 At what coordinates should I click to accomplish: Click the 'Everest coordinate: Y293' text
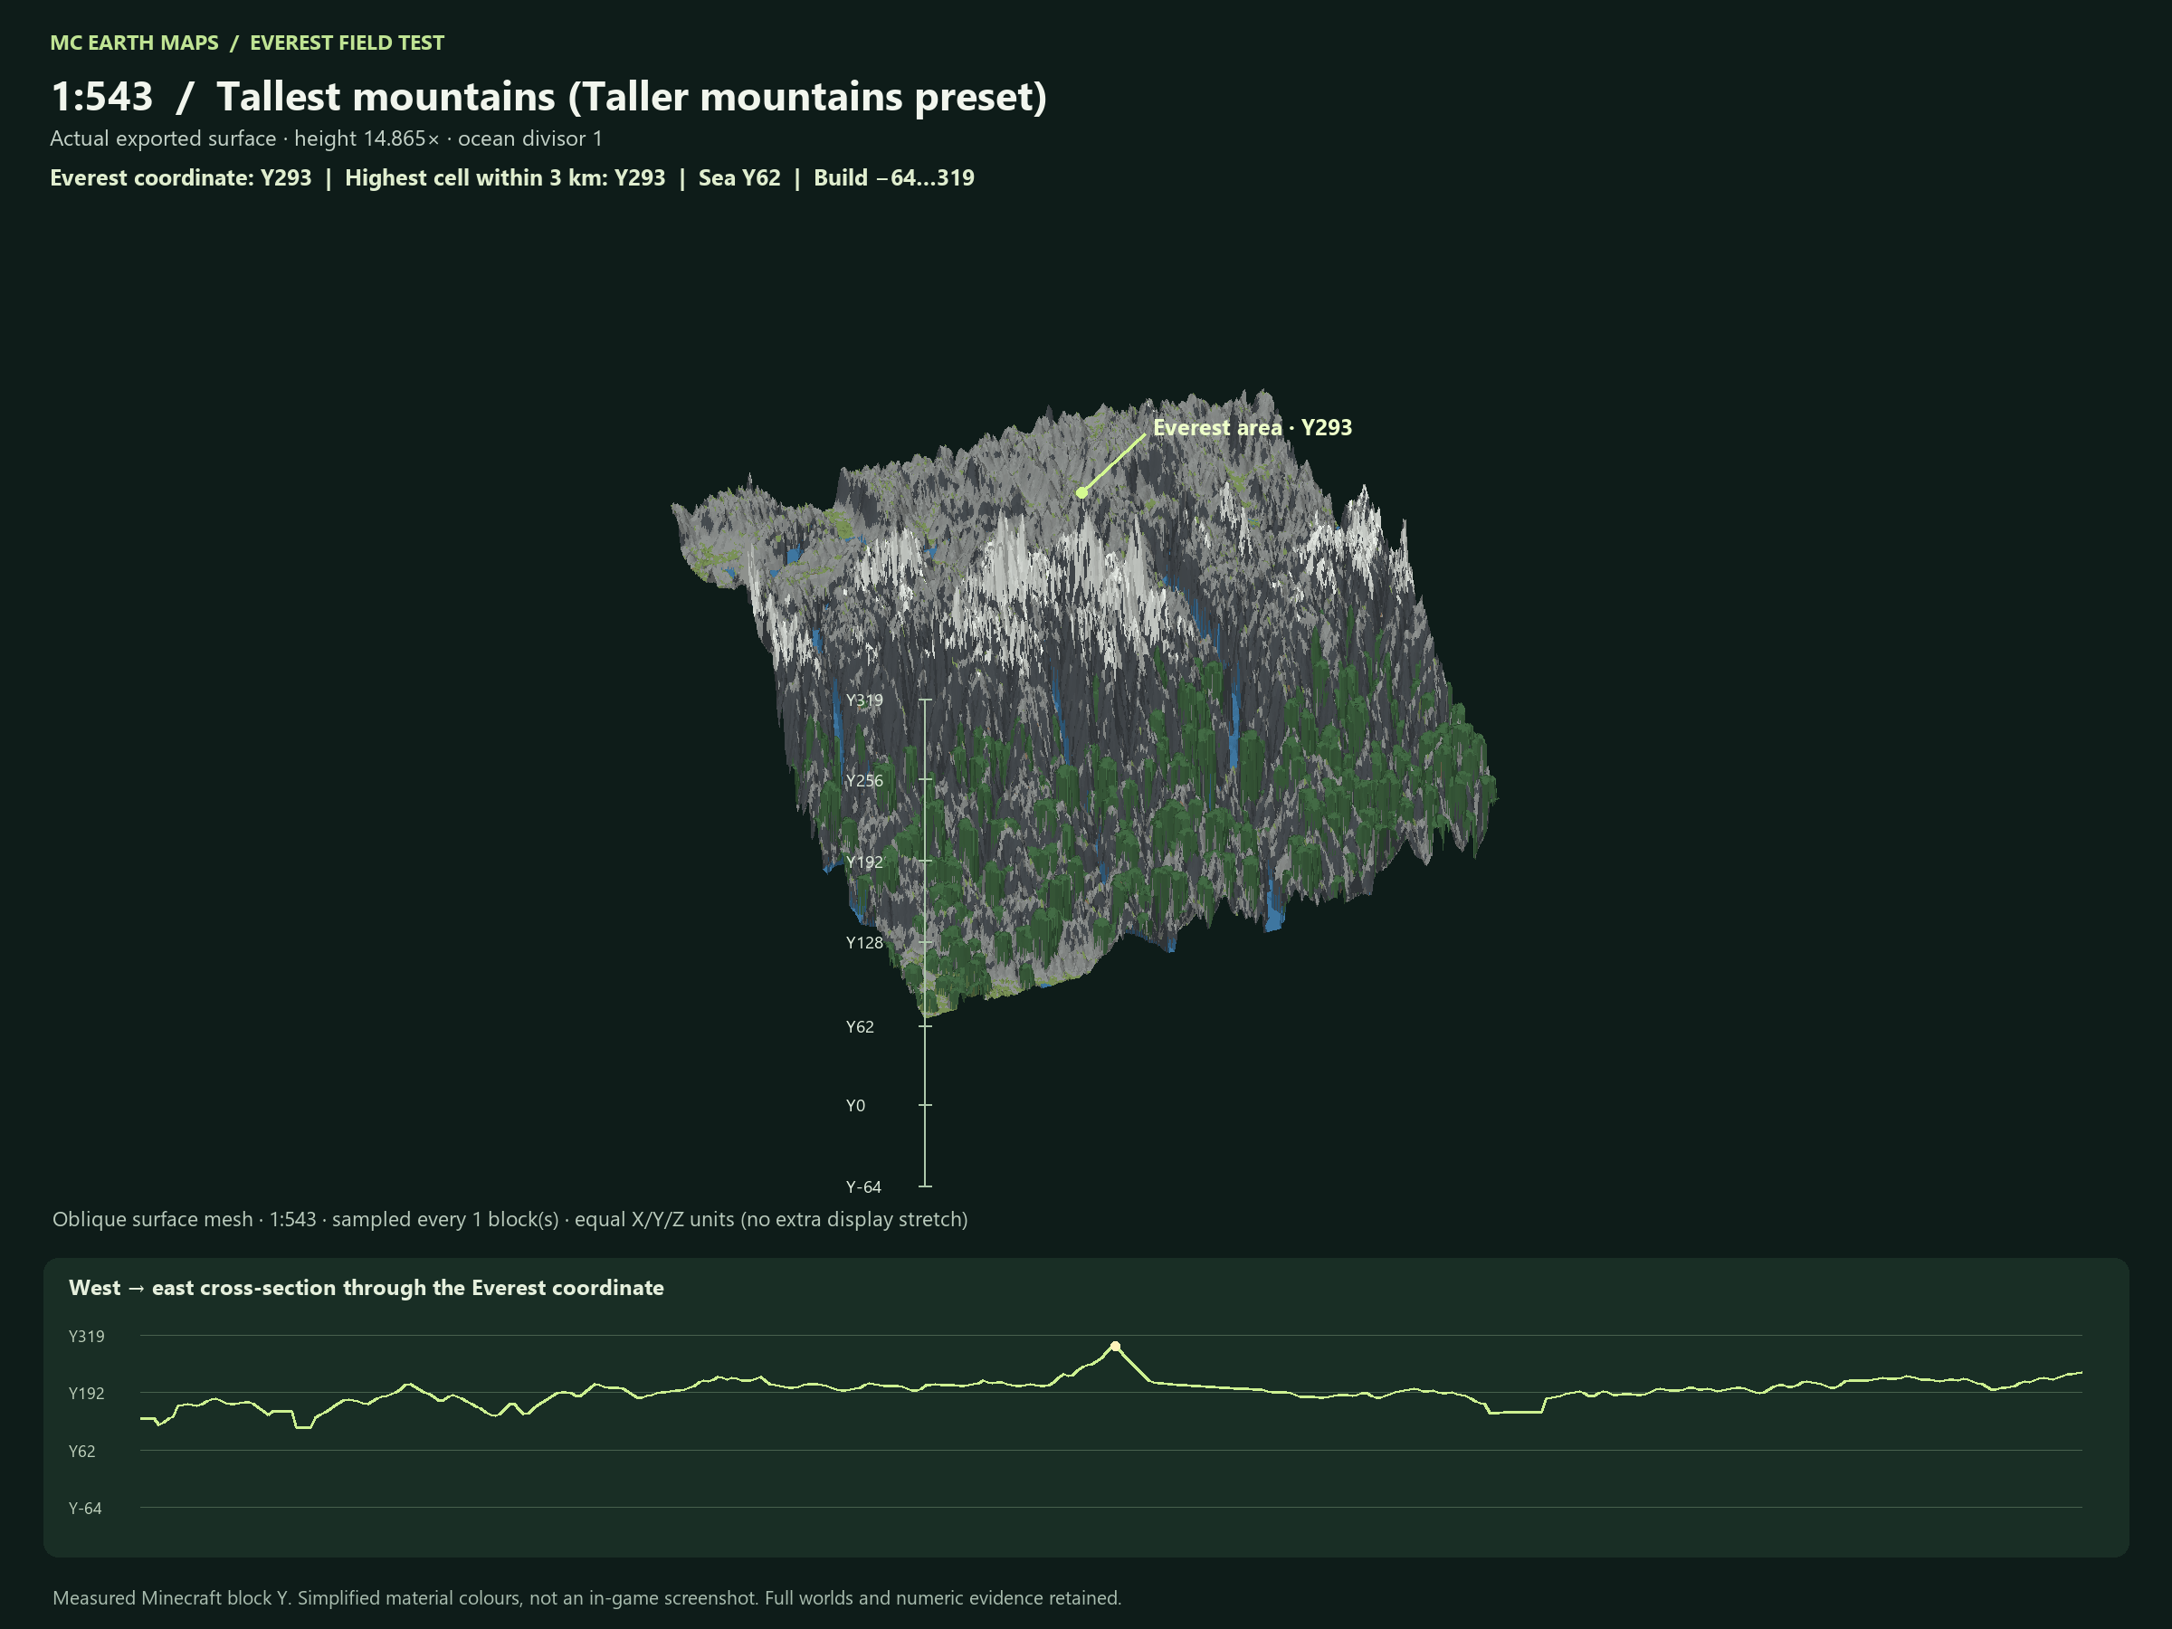click(181, 177)
